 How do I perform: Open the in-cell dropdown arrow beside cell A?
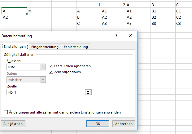tap(29, 11)
